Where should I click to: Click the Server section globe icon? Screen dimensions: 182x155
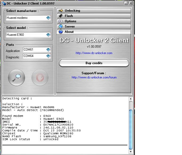point(61,26)
